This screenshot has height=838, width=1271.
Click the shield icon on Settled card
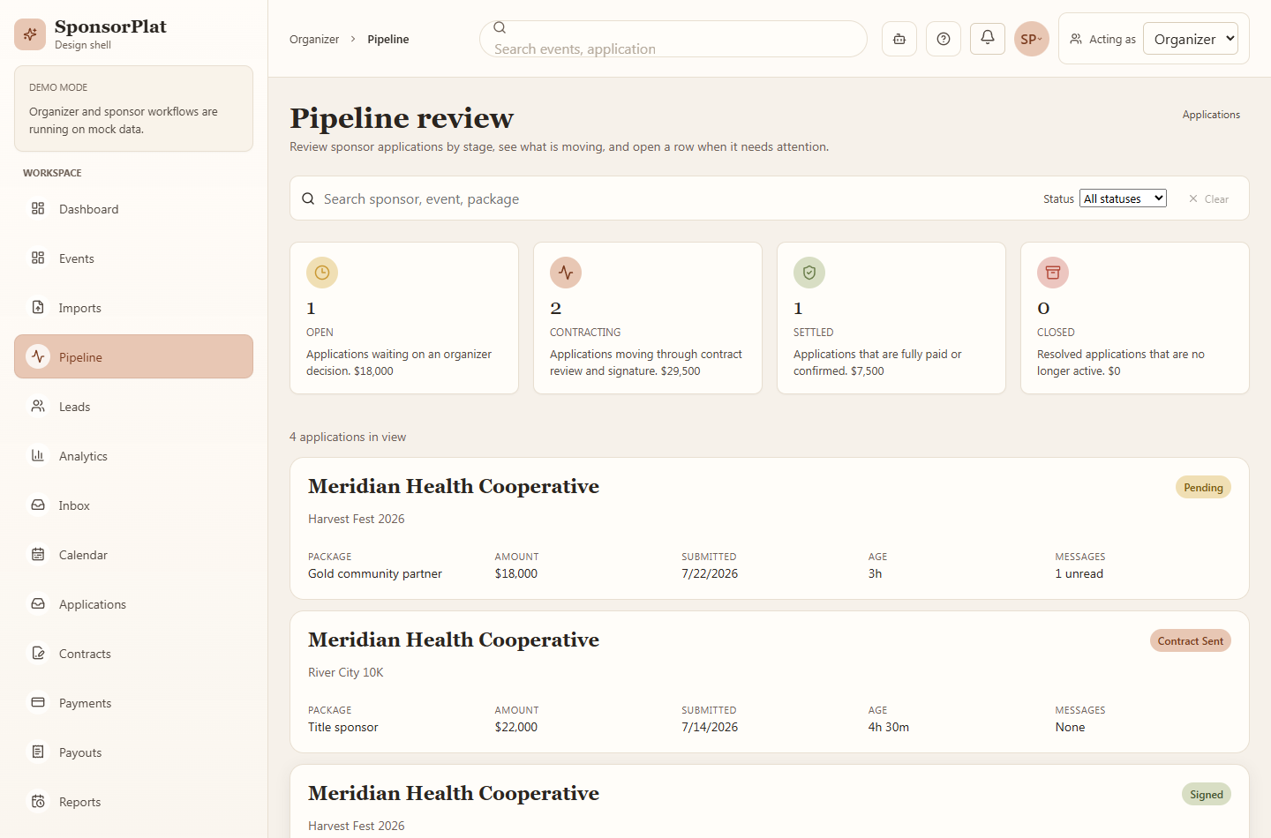pyautogui.click(x=809, y=273)
